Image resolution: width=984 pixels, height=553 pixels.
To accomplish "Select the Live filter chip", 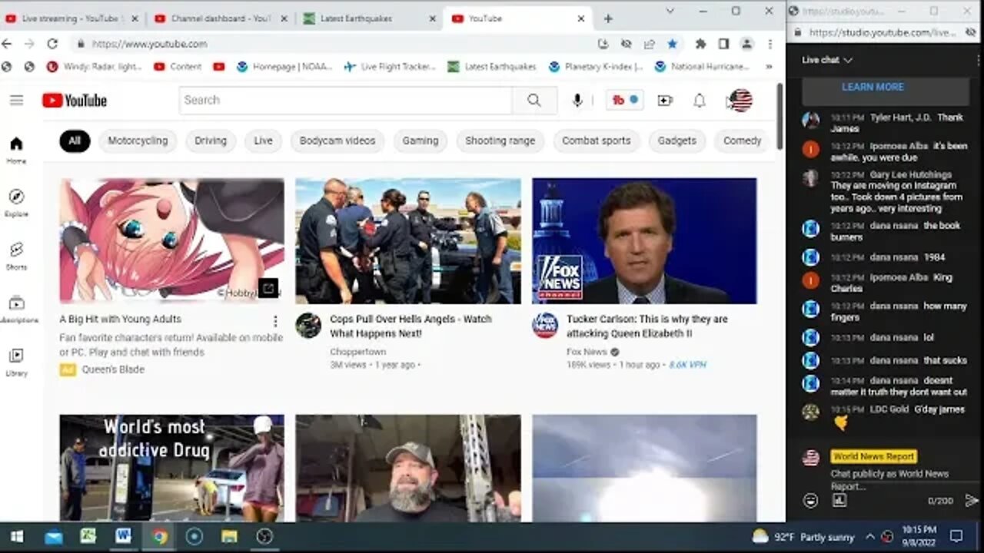I will click(264, 141).
